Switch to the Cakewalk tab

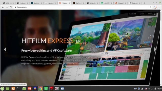(x=120, y=3)
